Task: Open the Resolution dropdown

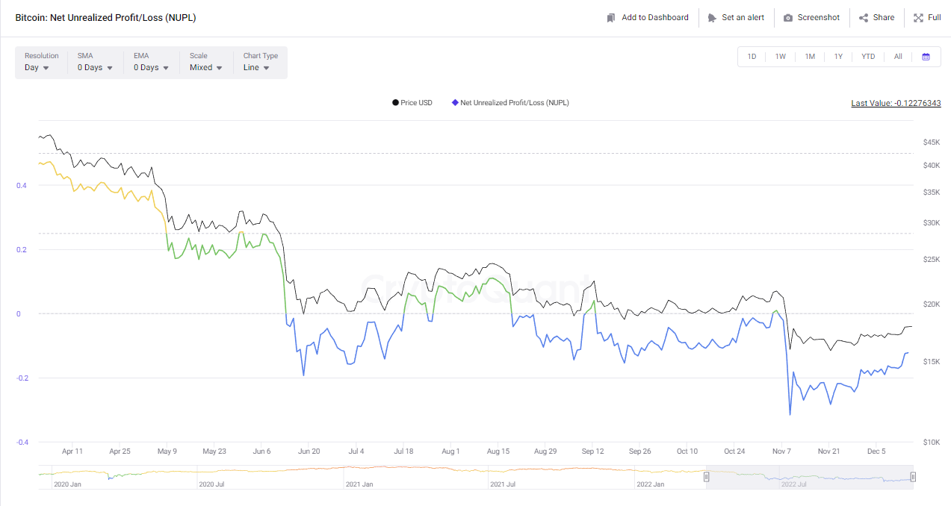Action: (x=37, y=67)
